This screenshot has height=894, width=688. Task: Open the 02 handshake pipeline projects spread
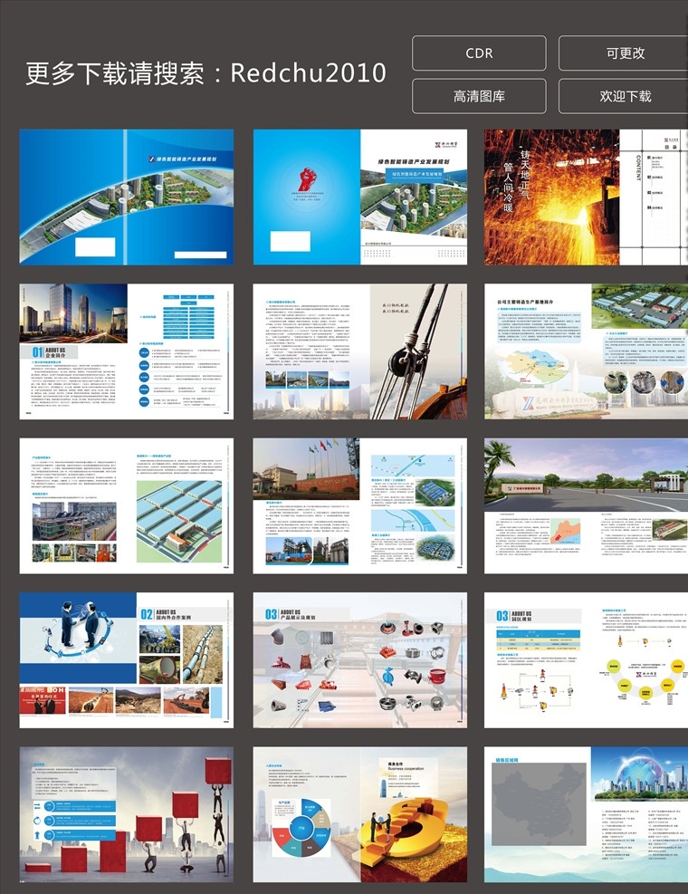(127, 659)
